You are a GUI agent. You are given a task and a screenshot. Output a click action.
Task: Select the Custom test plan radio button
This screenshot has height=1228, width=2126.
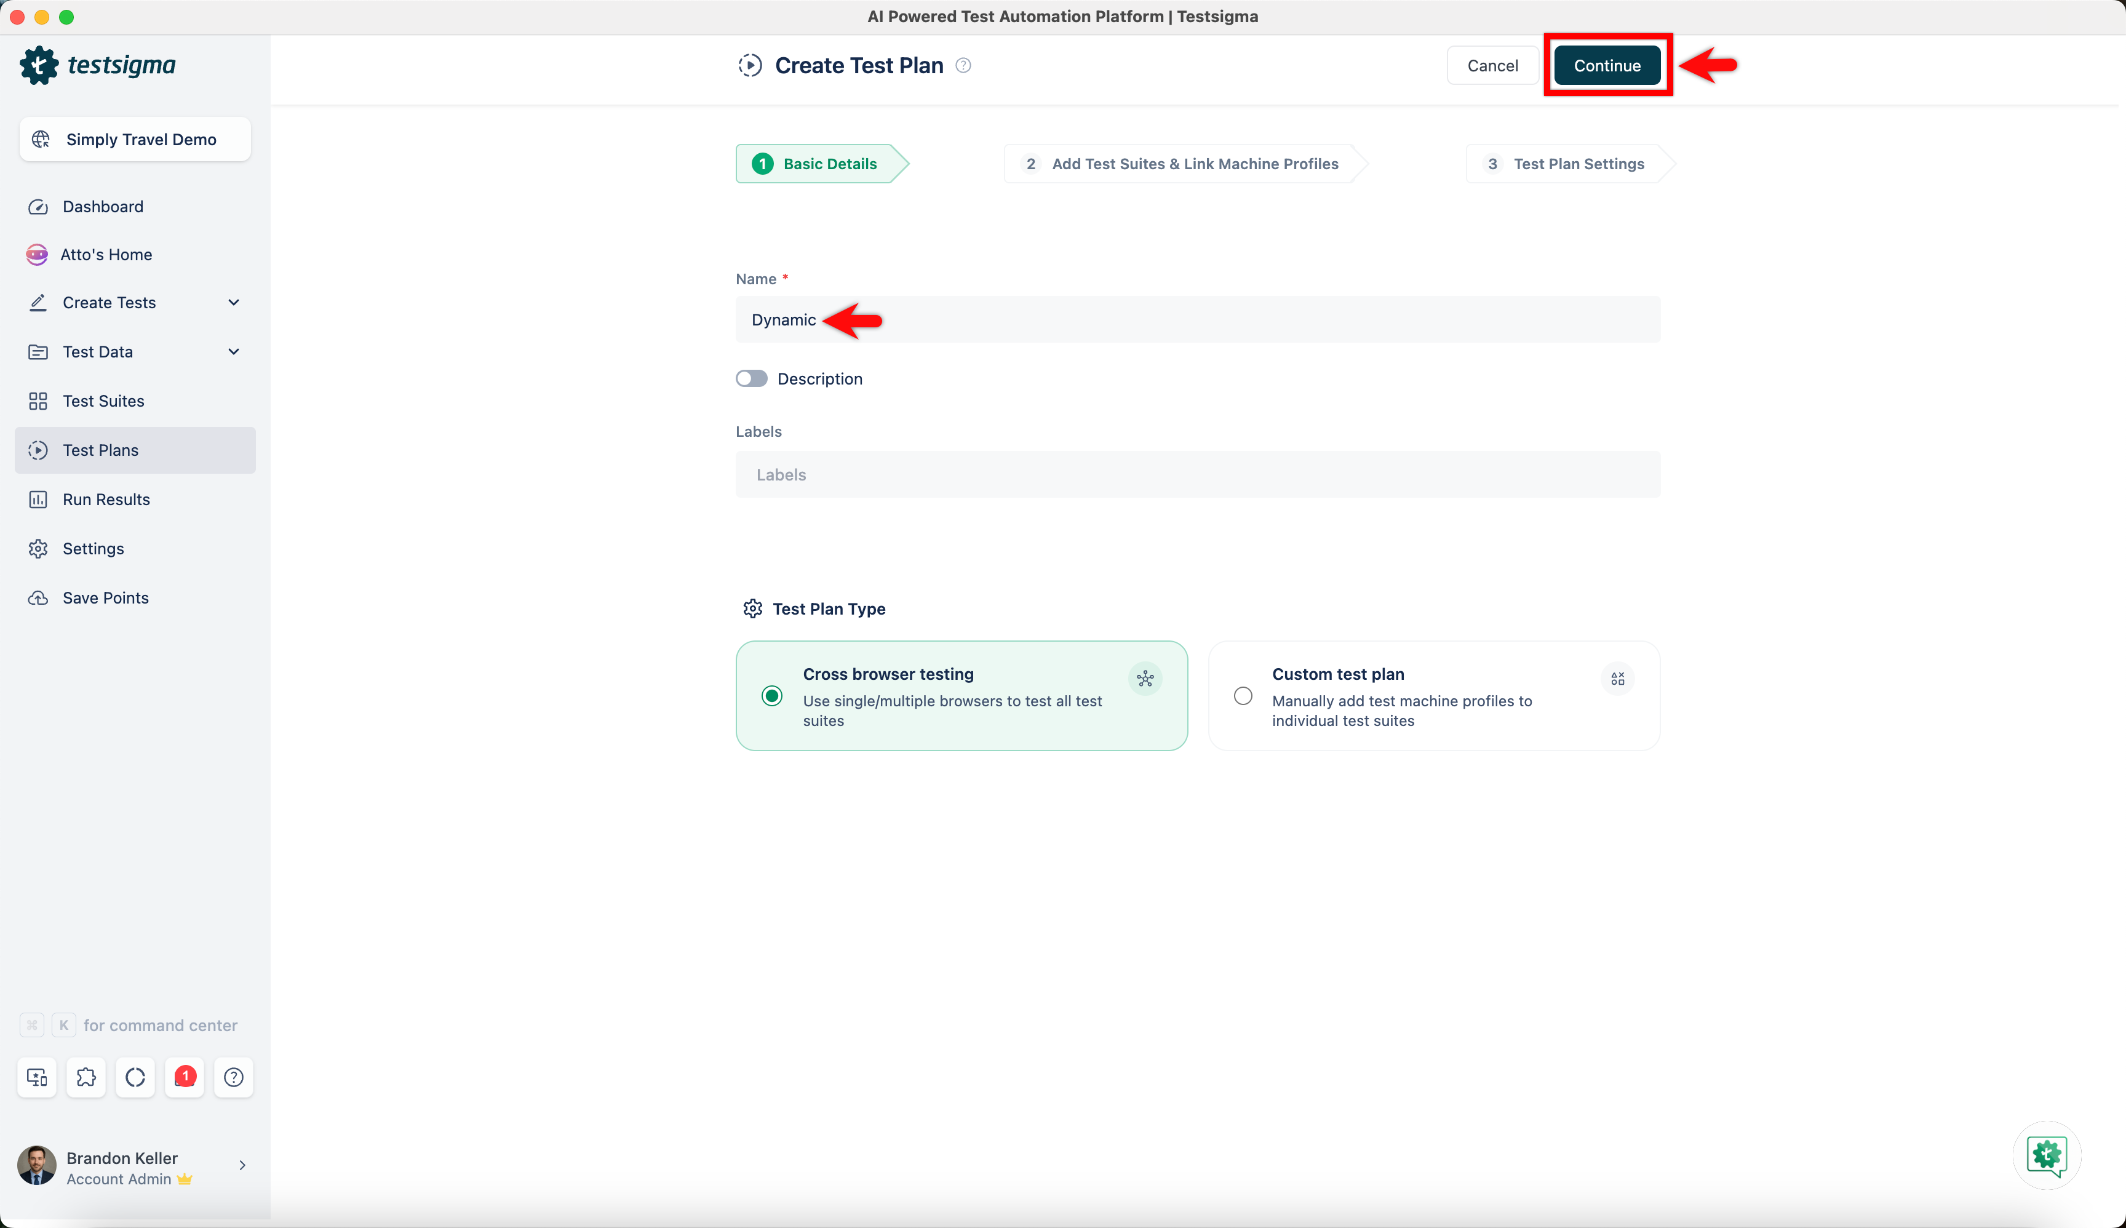click(1242, 696)
